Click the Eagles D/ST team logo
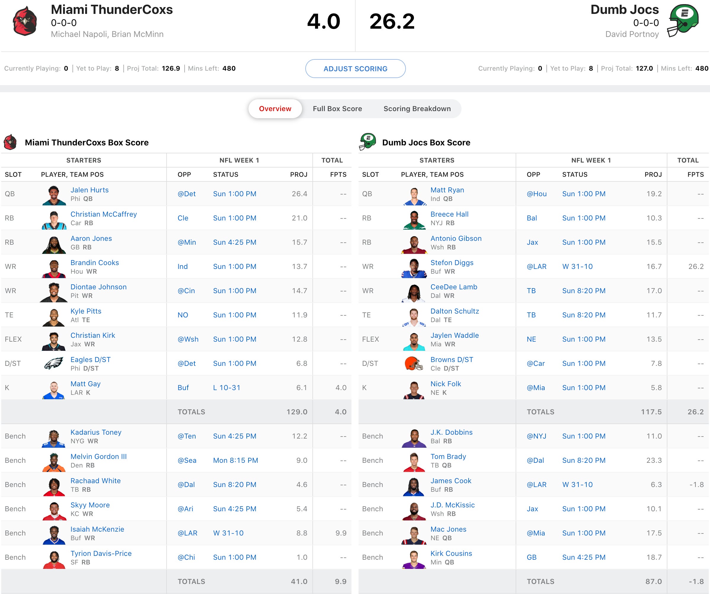Screen dimensions: 710x594 [x=54, y=363]
